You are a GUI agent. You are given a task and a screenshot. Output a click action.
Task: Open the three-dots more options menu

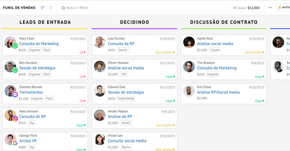(270, 8)
